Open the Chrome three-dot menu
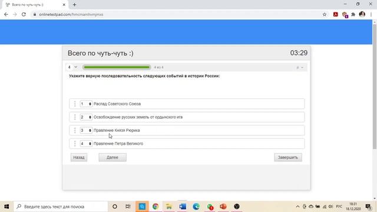 (x=371, y=14)
